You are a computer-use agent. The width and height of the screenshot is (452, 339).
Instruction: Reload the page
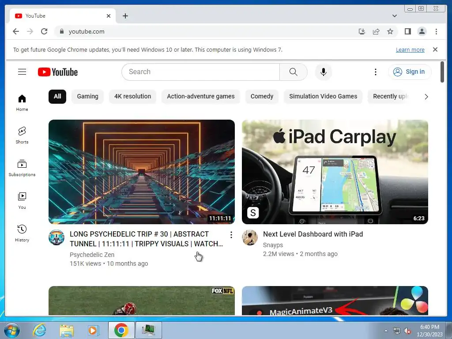[44, 31]
